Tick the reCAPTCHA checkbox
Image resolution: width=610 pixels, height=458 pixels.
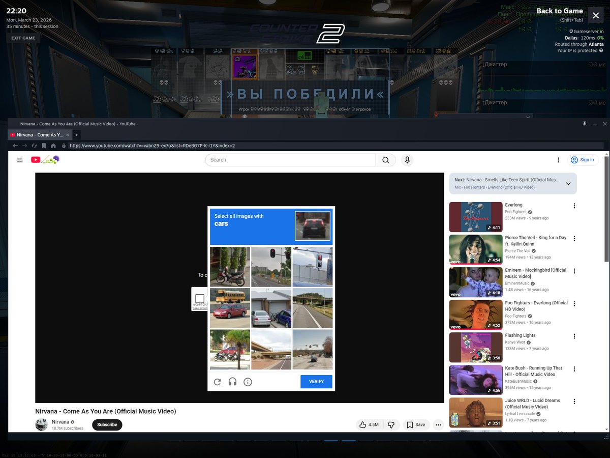(x=200, y=298)
